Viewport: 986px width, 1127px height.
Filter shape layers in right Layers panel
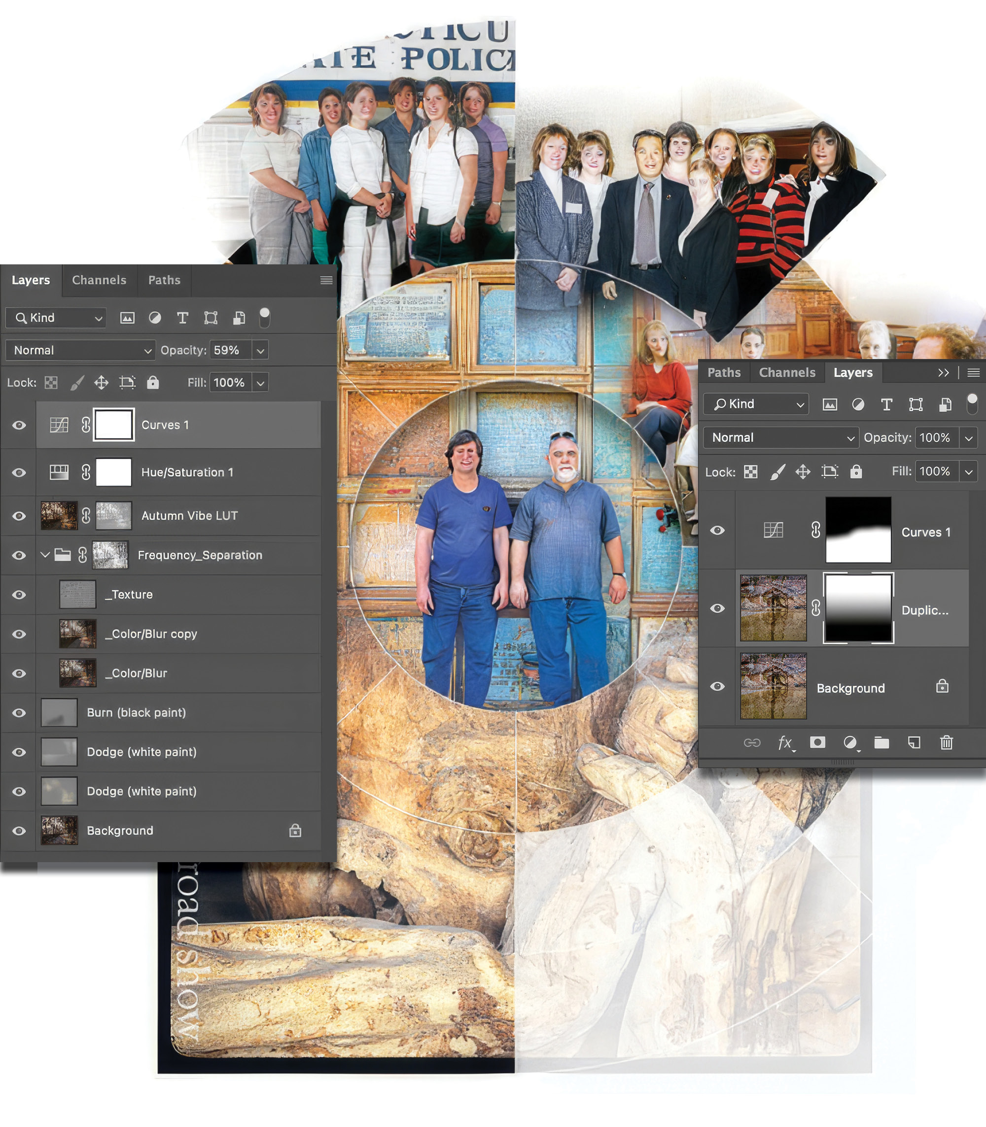(916, 404)
